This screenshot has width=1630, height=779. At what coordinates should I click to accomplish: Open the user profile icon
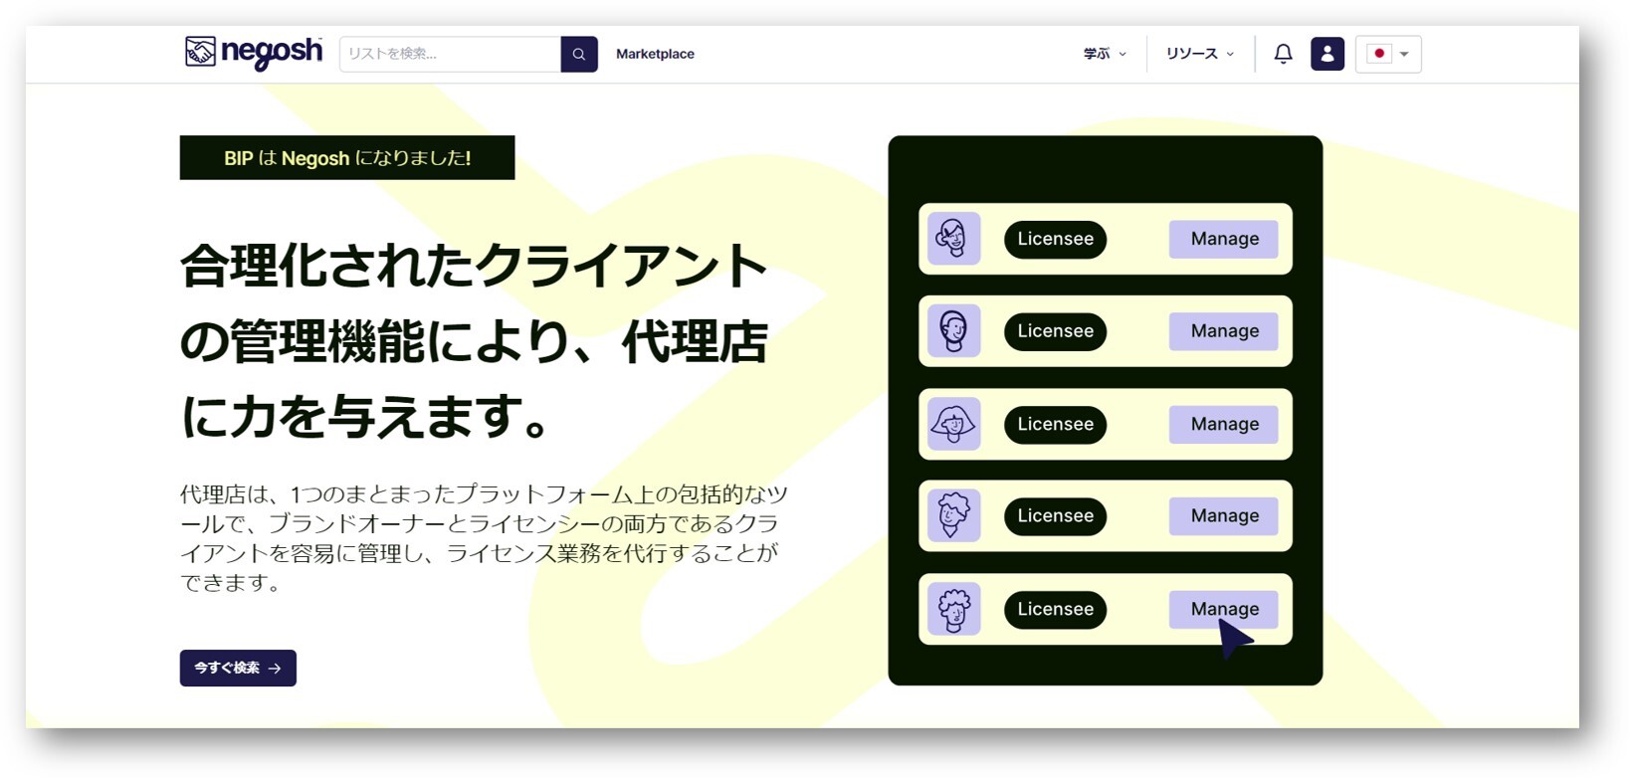pyautogui.click(x=1326, y=54)
